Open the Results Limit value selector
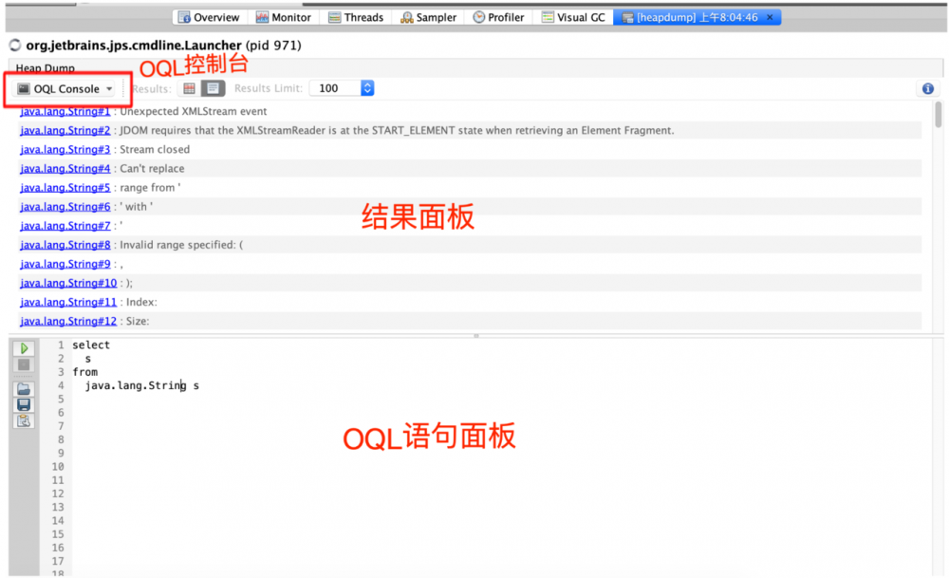 pyautogui.click(x=368, y=87)
